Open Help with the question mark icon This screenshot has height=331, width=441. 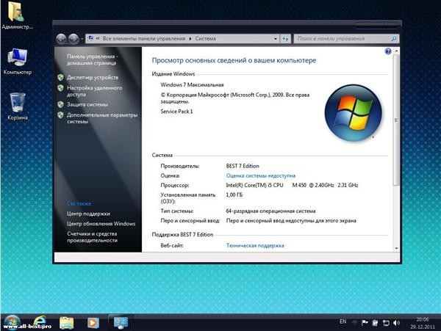coord(388,51)
